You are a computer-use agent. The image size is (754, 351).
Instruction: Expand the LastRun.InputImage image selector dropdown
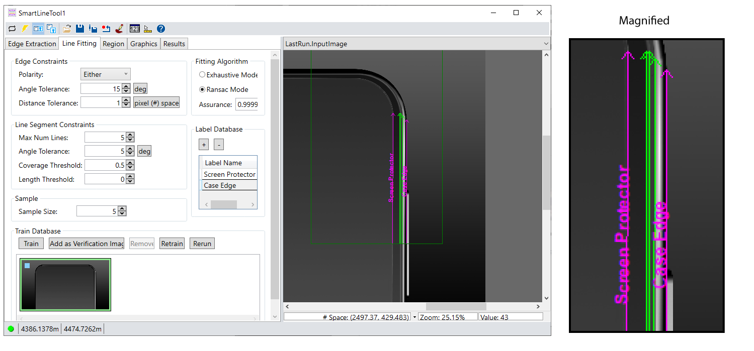pos(546,44)
